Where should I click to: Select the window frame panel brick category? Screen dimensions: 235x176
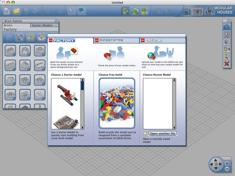tap(25, 95)
